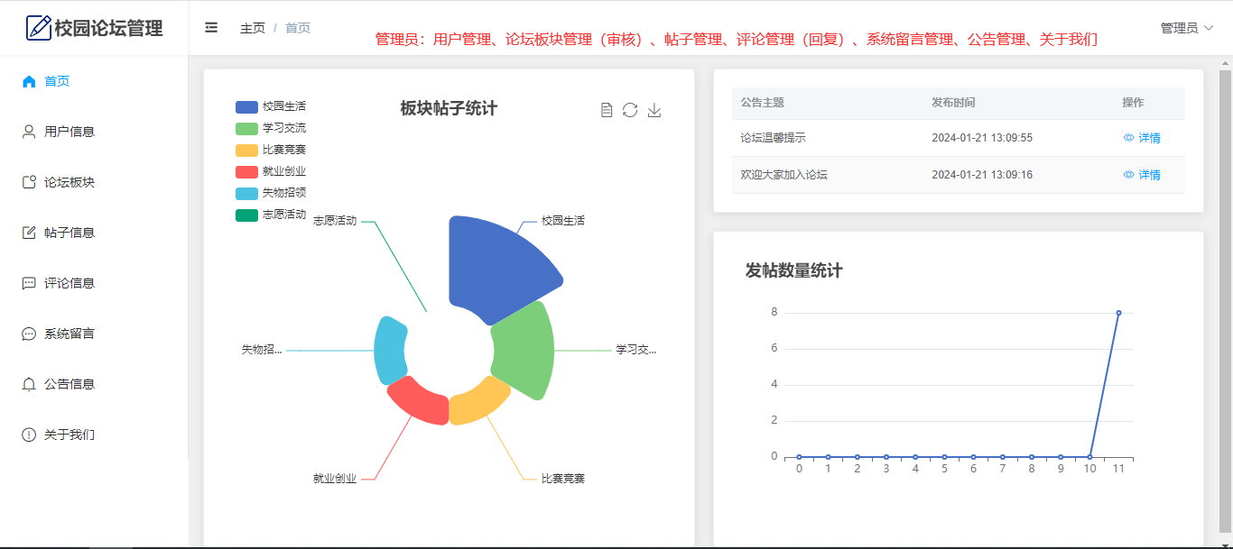
Task: Open 公告信息 in the sidebar menu
Action: [94, 384]
